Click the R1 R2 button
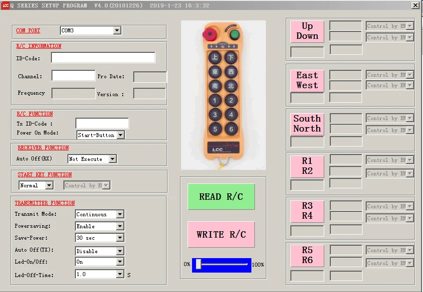Screen dimensions: 423x292 click(307, 166)
